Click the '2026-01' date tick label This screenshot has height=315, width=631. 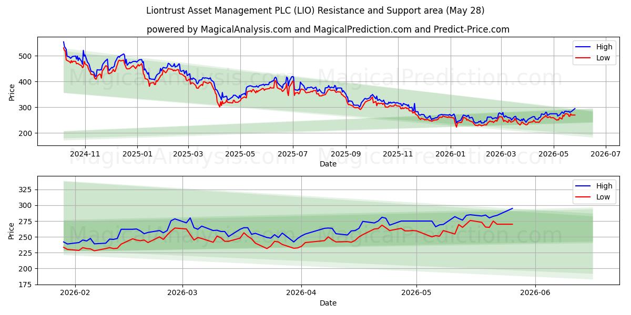tap(451, 154)
